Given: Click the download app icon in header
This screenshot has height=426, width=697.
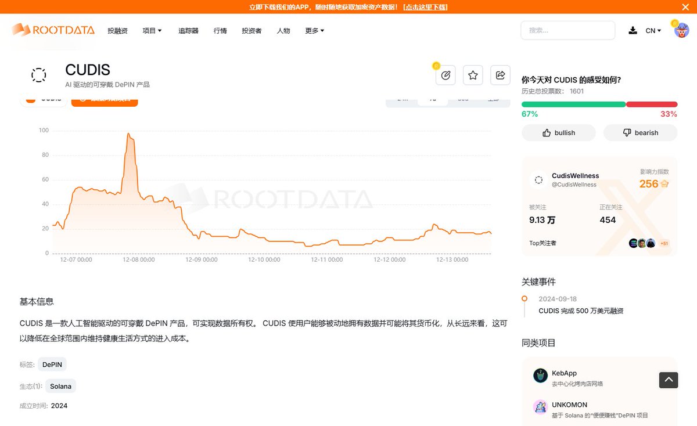Looking at the screenshot, I should point(633,30).
